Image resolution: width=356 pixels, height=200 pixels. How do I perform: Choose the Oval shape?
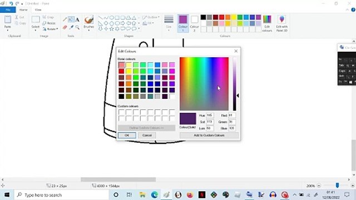(x=112, y=17)
